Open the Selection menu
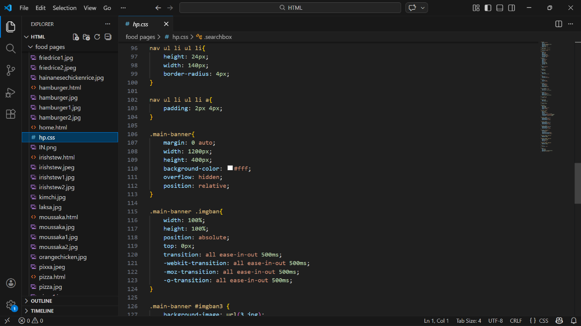This screenshot has height=326, width=581. point(65,8)
